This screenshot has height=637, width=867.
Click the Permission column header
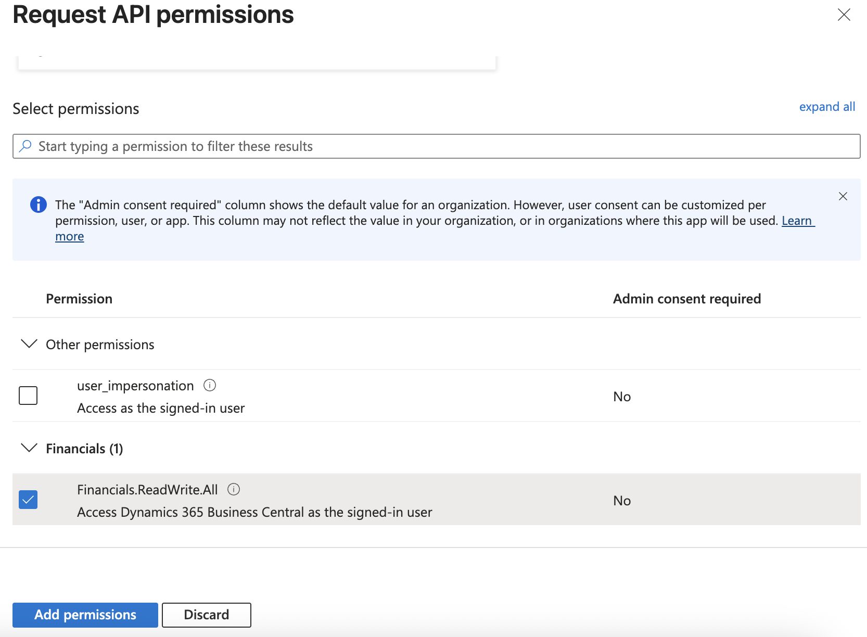[79, 299]
